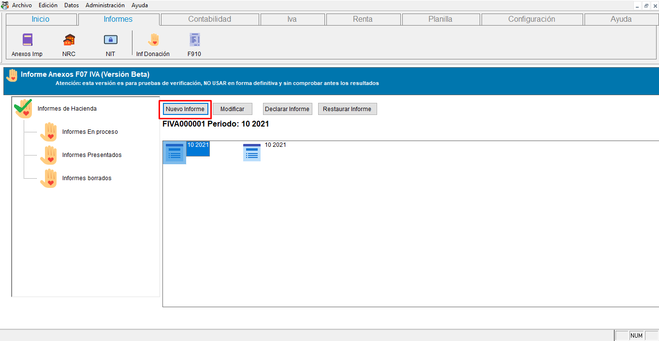Screen dimensions: 659x341
Task: Switch to the Contabilidad tab
Action: coord(209,19)
